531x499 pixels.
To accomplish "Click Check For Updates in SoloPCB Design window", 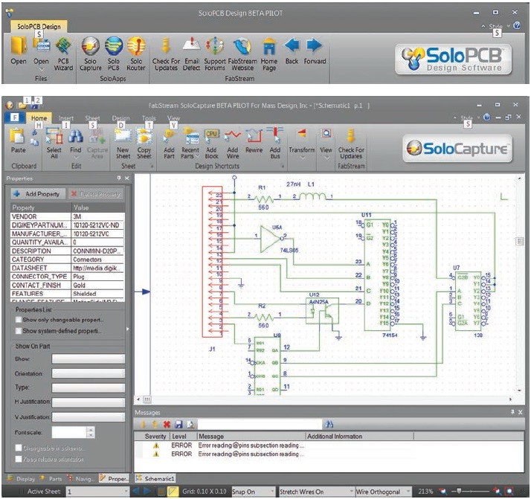I will point(166,54).
